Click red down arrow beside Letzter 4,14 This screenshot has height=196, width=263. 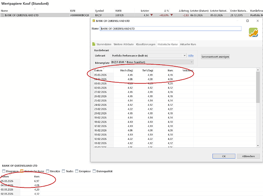pos(151,15)
